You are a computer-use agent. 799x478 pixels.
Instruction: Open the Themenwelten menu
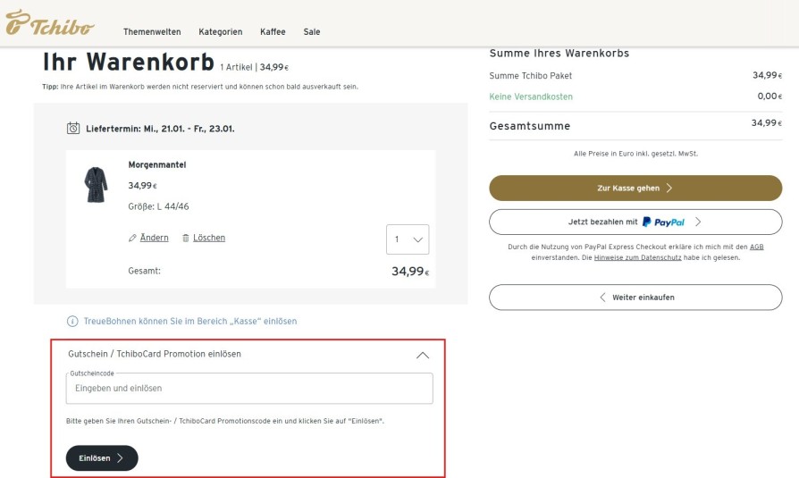click(152, 31)
